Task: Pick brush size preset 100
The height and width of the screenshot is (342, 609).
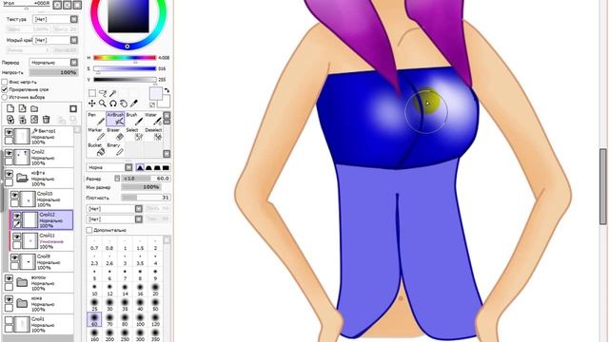Action: pyautogui.click(x=140, y=319)
